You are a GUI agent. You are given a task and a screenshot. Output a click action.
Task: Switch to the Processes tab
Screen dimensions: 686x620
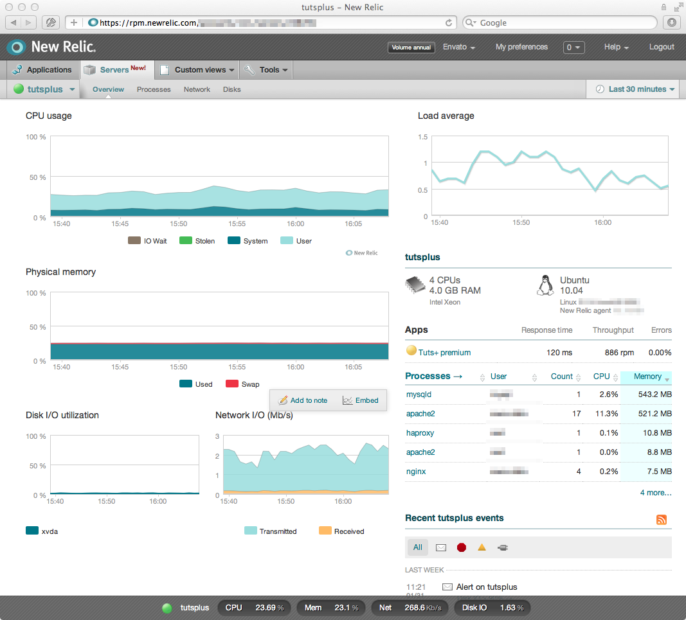click(154, 90)
